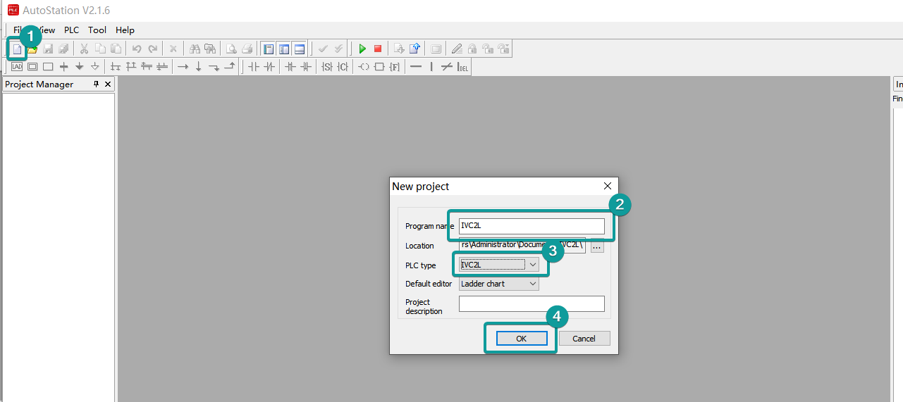The width and height of the screenshot is (903, 402).
Task: Click the normally open contact icon
Action: click(x=254, y=67)
